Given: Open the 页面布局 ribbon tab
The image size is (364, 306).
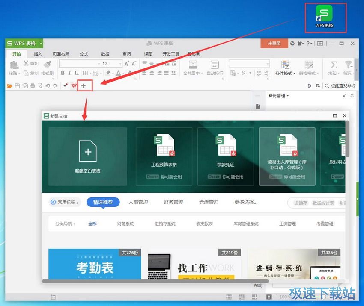Looking at the screenshot, I should point(61,54).
